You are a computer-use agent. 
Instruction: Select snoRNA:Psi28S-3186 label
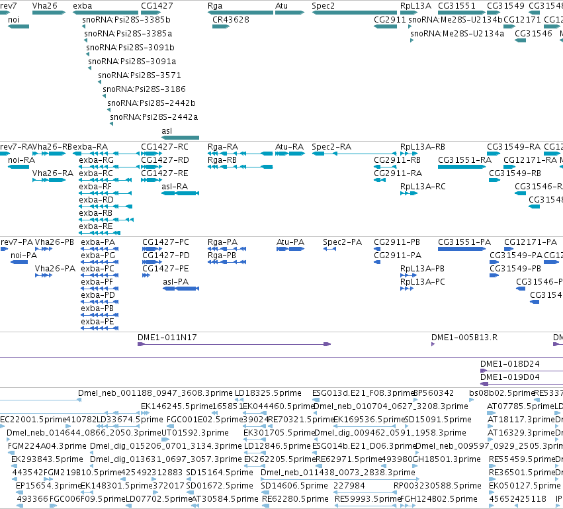tap(144, 89)
